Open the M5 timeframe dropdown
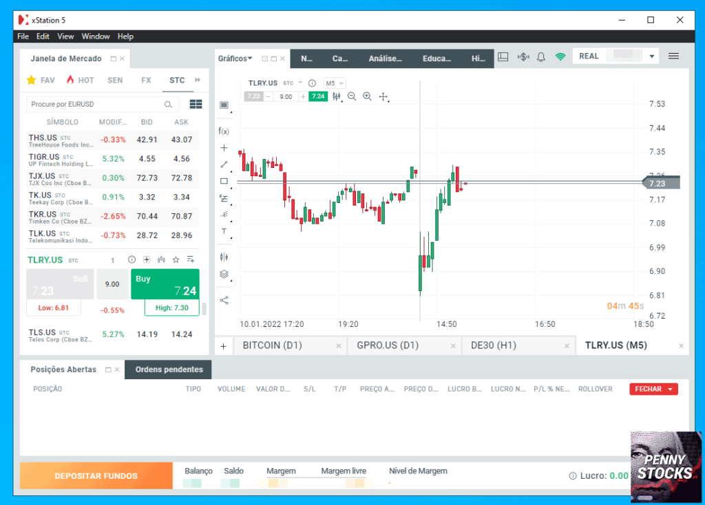This screenshot has width=705, height=505. click(335, 83)
